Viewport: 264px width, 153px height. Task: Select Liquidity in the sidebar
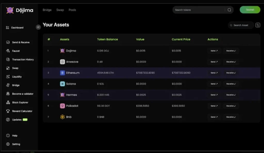click(x=17, y=77)
